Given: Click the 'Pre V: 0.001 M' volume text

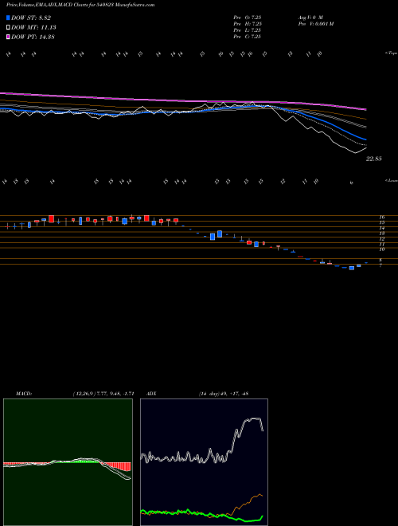Looking at the screenshot, I should [315, 24].
